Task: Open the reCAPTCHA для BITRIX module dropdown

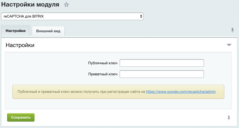Action: (72, 16)
